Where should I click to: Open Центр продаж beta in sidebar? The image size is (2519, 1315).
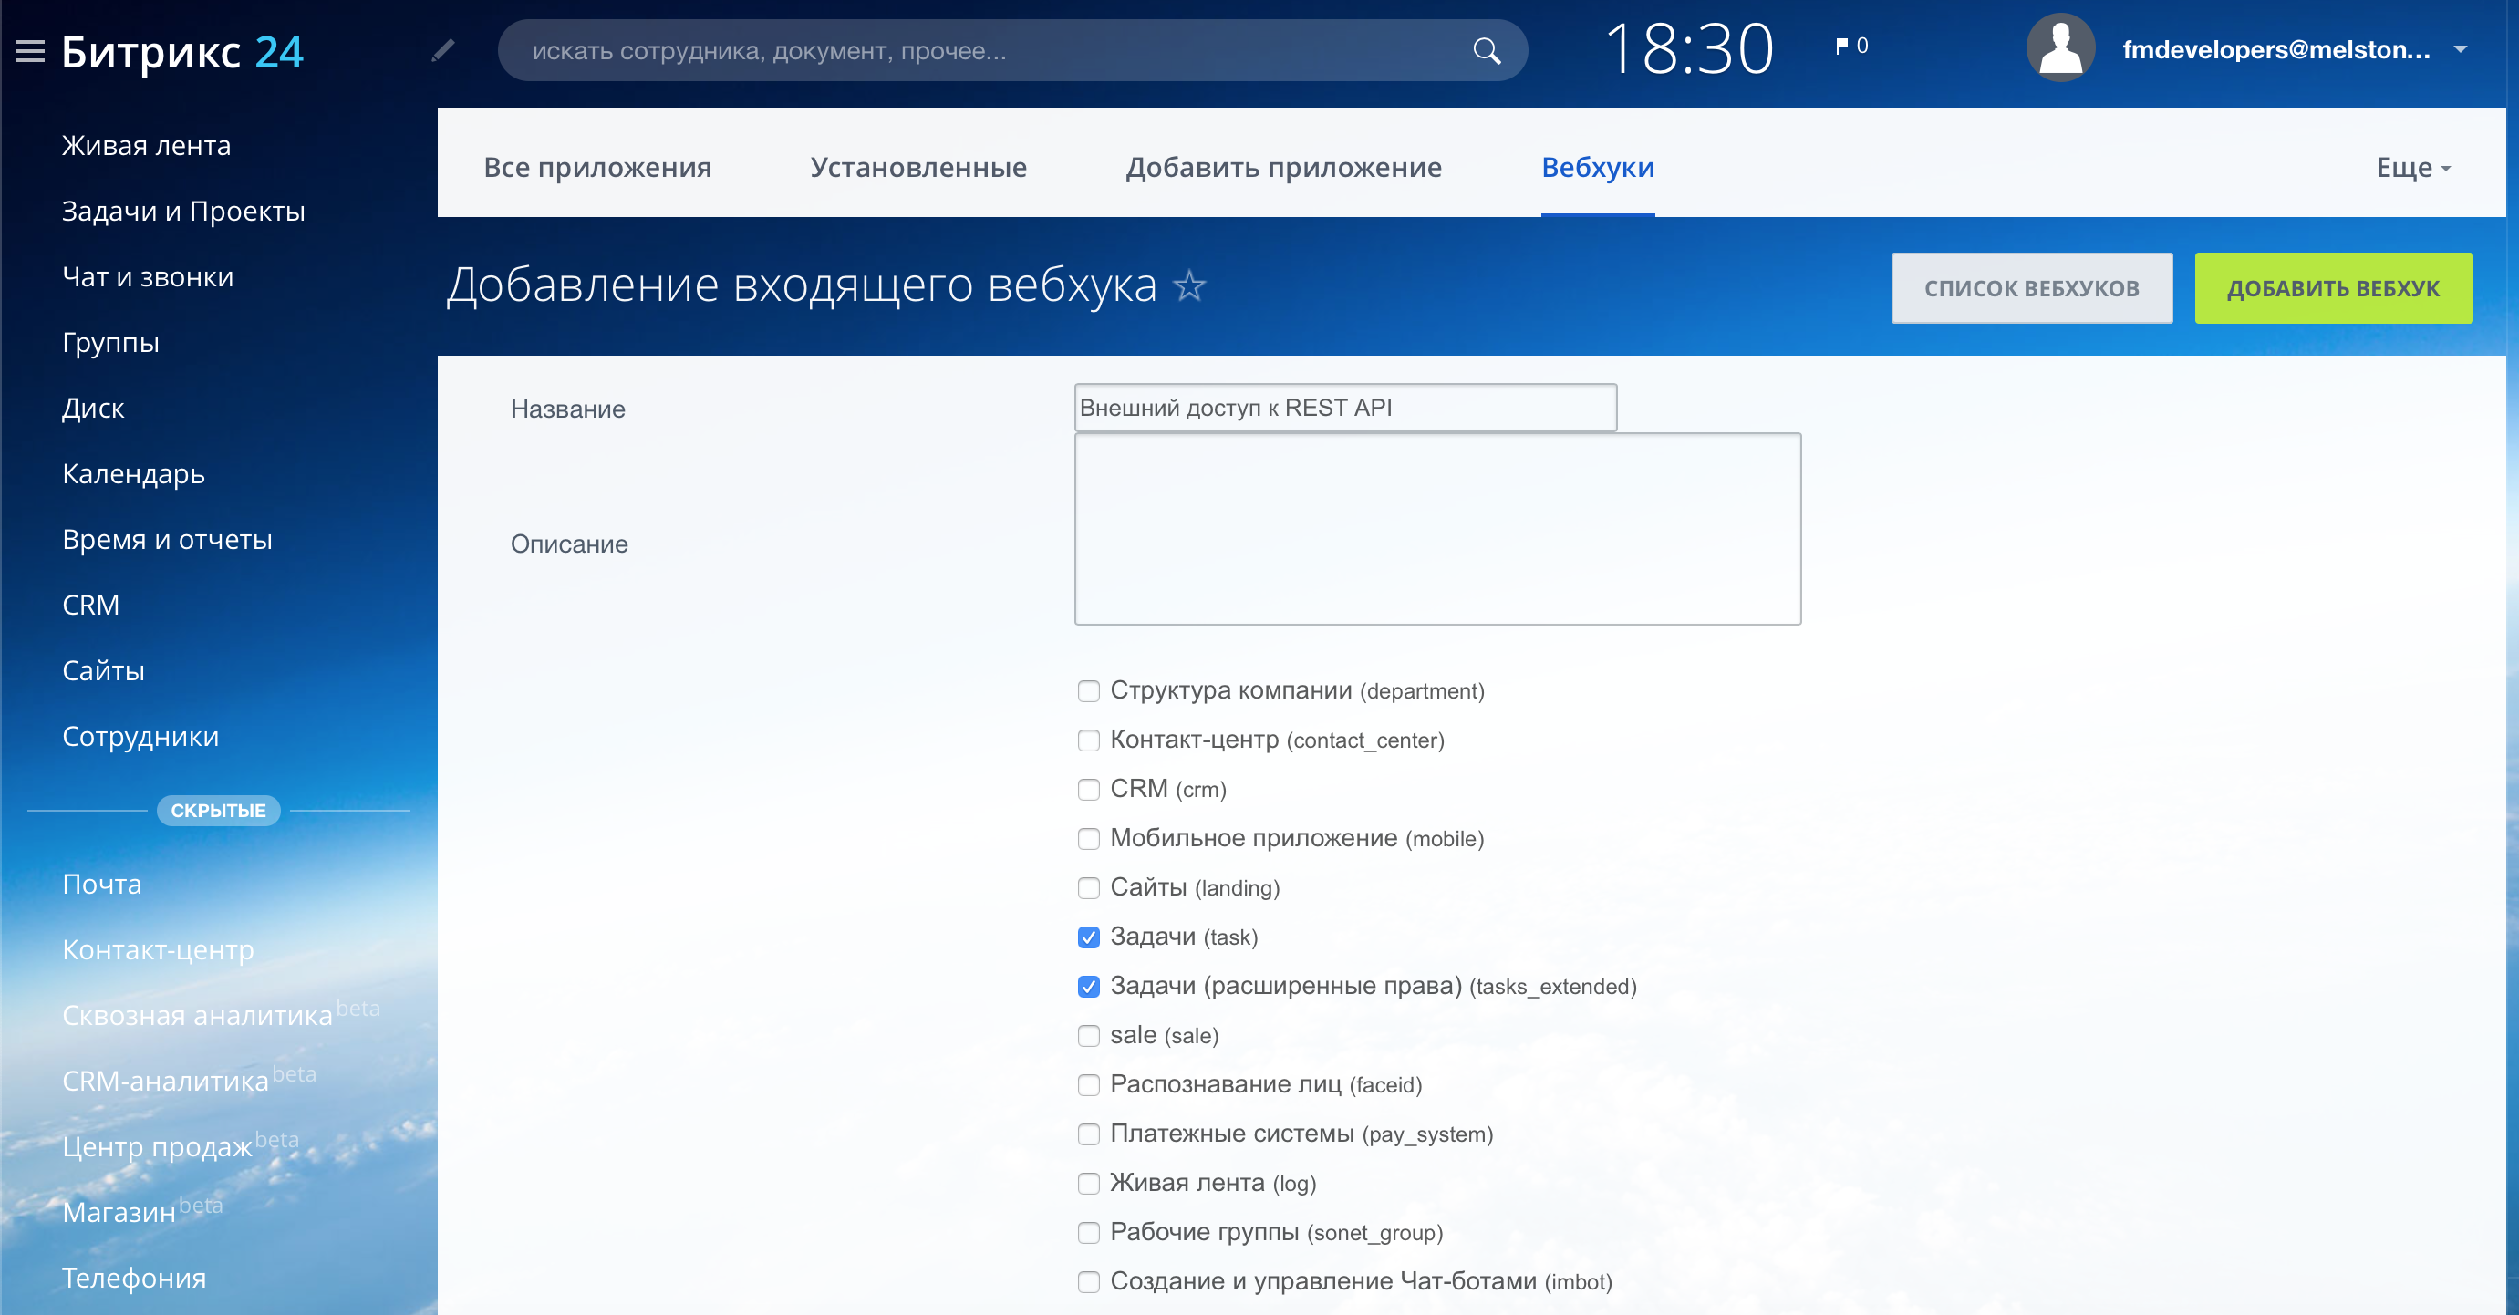point(181,1144)
